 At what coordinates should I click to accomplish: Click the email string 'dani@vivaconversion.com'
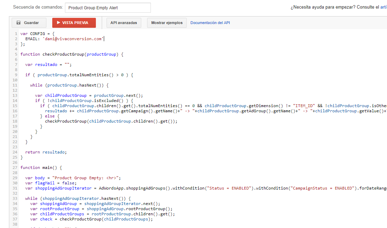(73, 39)
